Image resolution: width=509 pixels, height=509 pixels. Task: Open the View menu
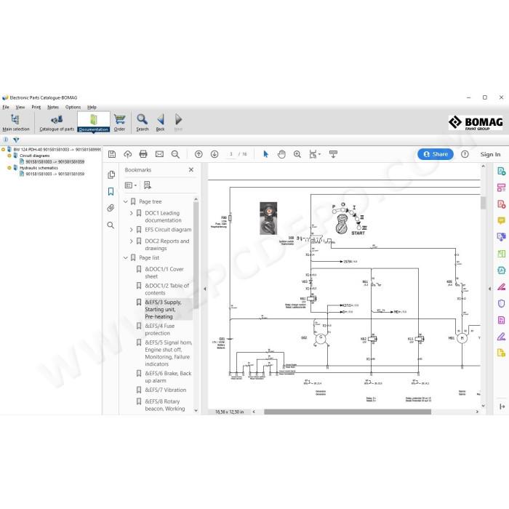click(x=20, y=107)
